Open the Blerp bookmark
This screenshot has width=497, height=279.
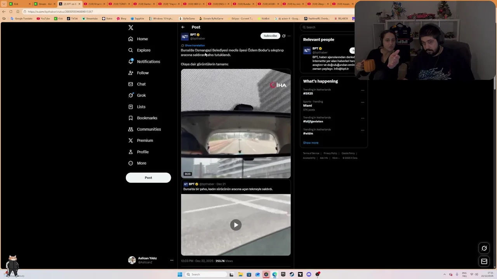[x=122, y=19]
